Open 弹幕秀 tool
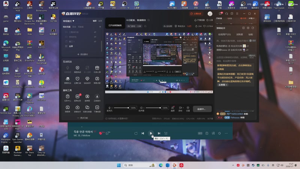300x169 pixels. [67, 109]
